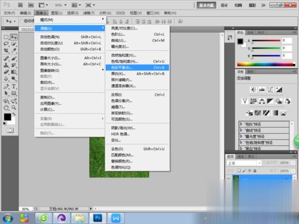
Task: Select the Spot Healing Brush tool
Action: tap(7, 59)
